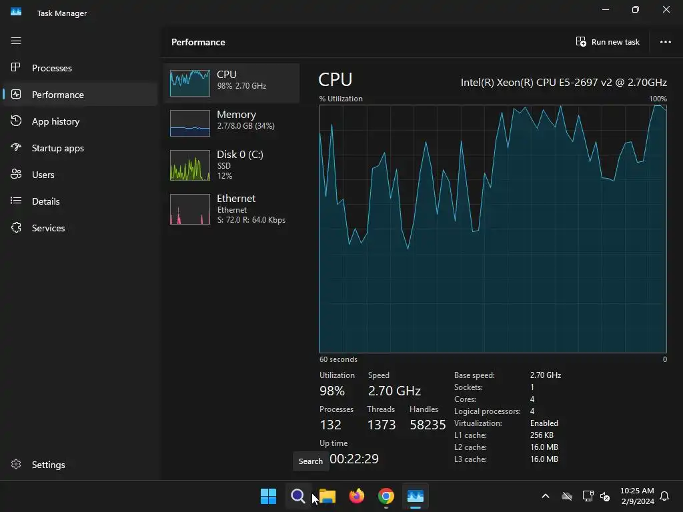This screenshot has height=512, width=683.
Task: Go to the App history page
Action: [x=56, y=121]
